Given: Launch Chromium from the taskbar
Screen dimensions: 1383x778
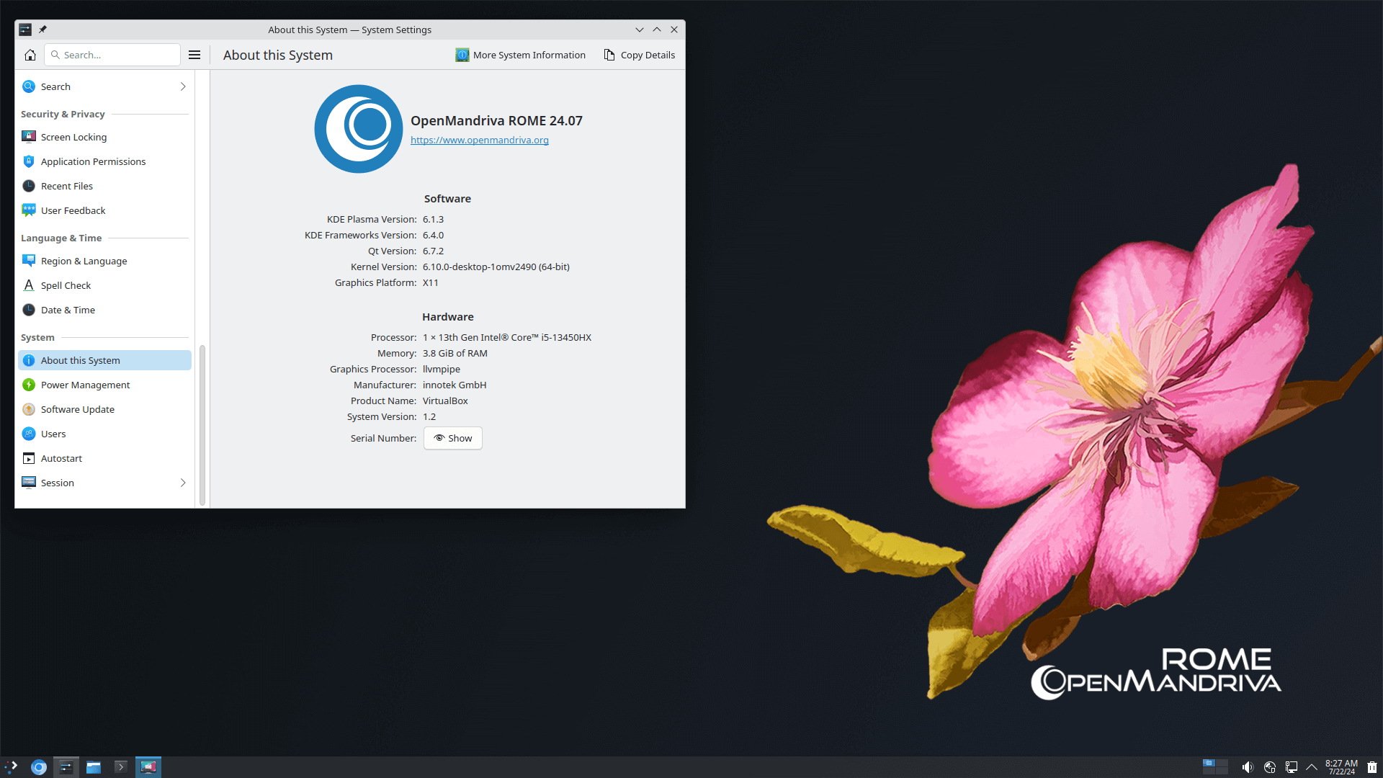Looking at the screenshot, I should (x=38, y=766).
